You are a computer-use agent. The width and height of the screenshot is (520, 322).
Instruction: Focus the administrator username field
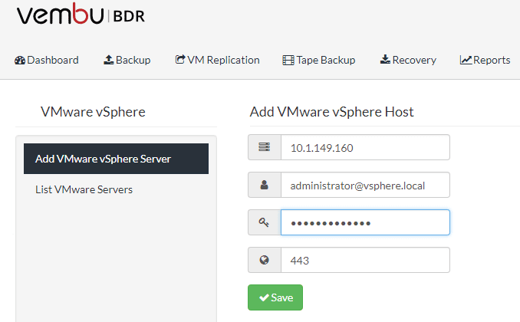click(x=365, y=185)
